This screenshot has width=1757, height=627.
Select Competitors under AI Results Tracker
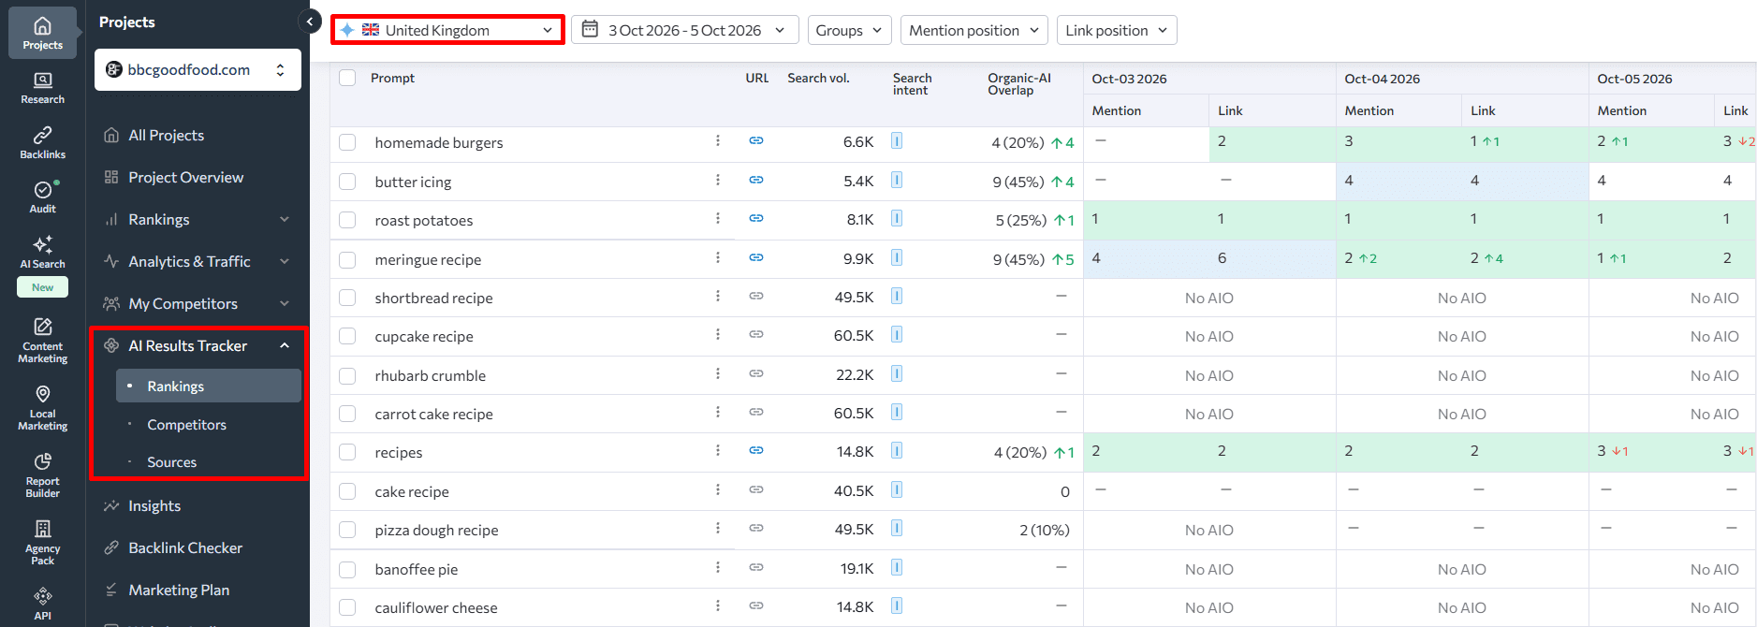[x=186, y=424]
